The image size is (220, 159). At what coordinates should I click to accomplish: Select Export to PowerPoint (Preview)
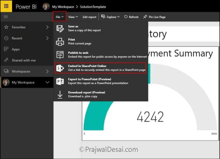click(101, 81)
